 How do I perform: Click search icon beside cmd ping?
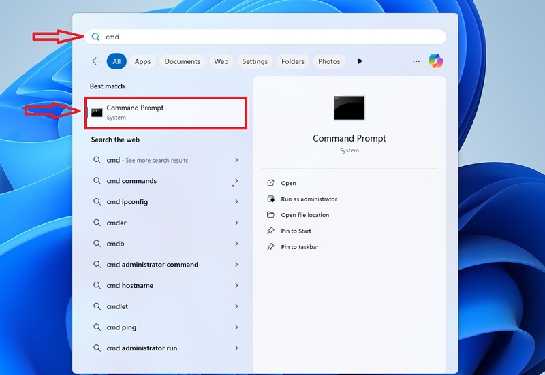tap(97, 327)
